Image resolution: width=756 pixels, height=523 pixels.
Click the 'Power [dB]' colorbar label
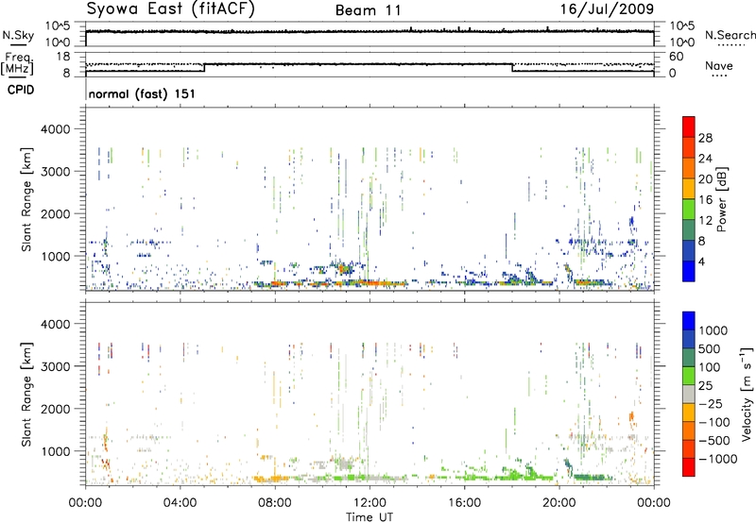pos(722,199)
